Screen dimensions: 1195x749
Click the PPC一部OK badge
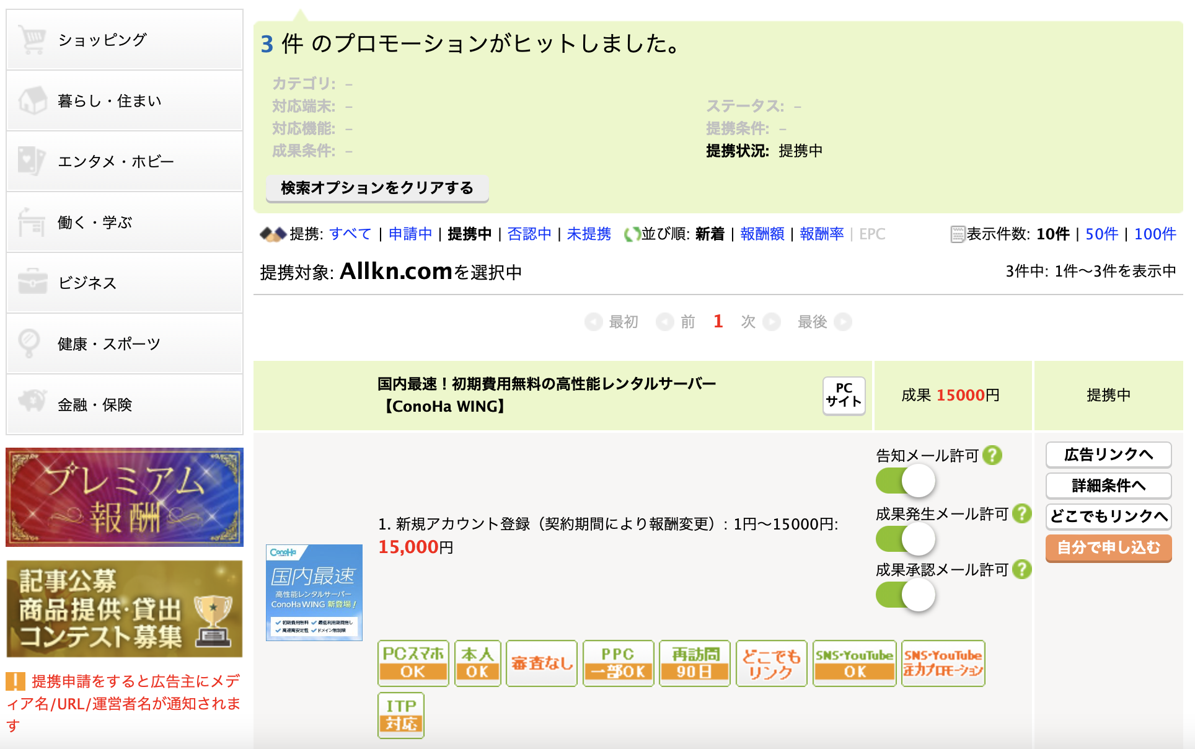618,663
